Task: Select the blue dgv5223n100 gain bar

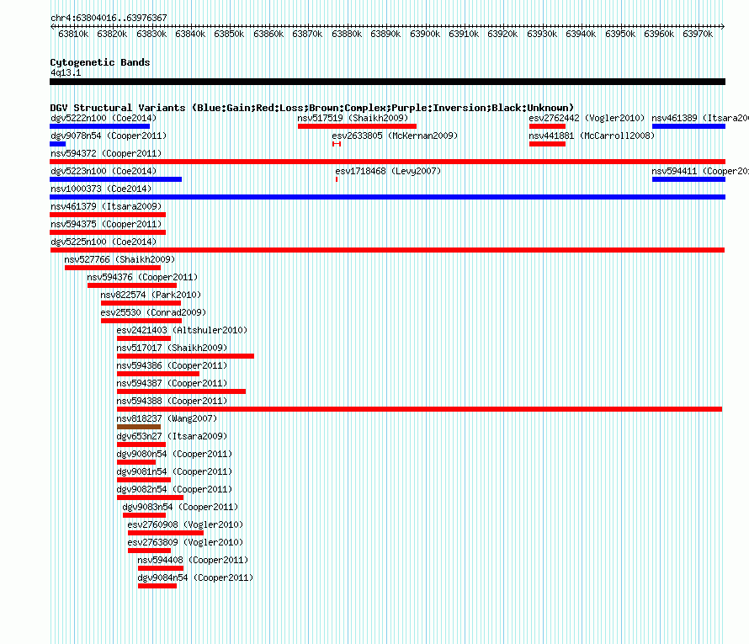Action: (x=115, y=179)
